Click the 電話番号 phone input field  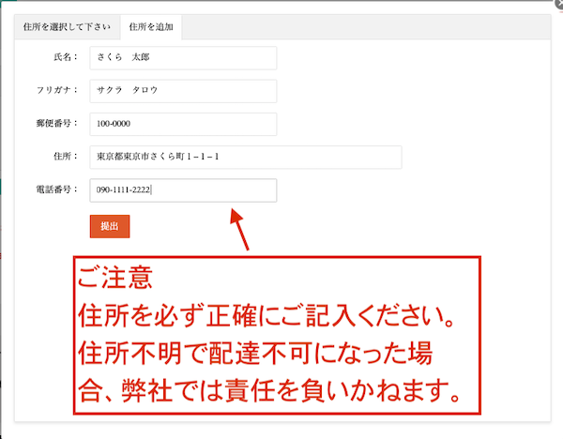coord(183,190)
